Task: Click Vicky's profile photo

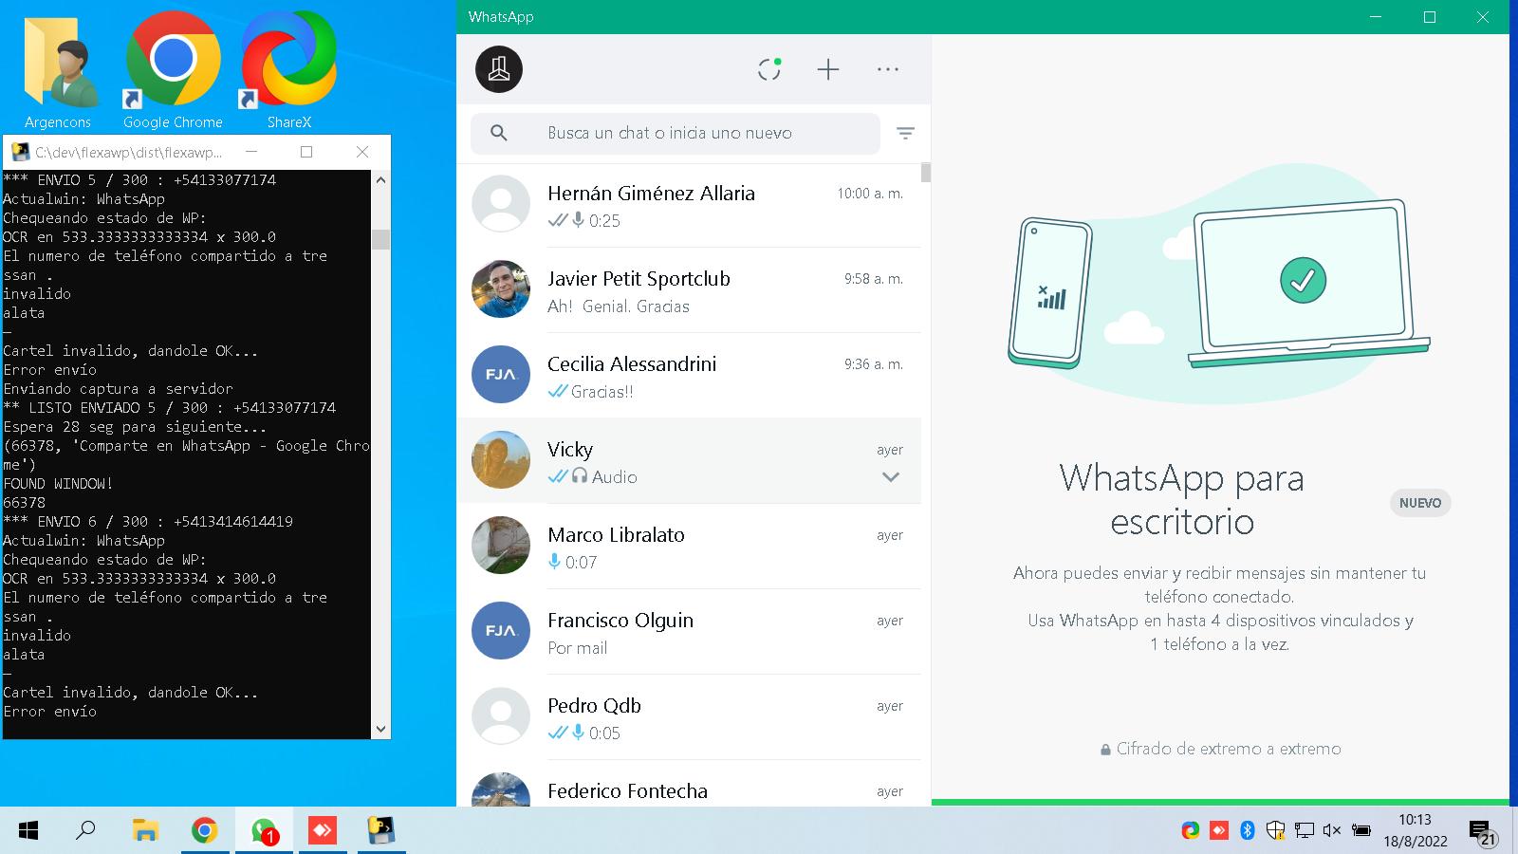Action: 501,460
